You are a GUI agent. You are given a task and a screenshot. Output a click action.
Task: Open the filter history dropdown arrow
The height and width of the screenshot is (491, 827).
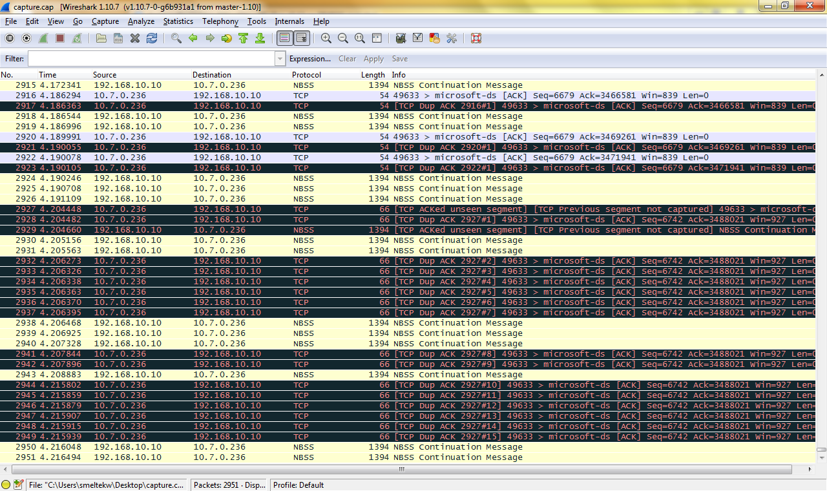click(x=280, y=58)
